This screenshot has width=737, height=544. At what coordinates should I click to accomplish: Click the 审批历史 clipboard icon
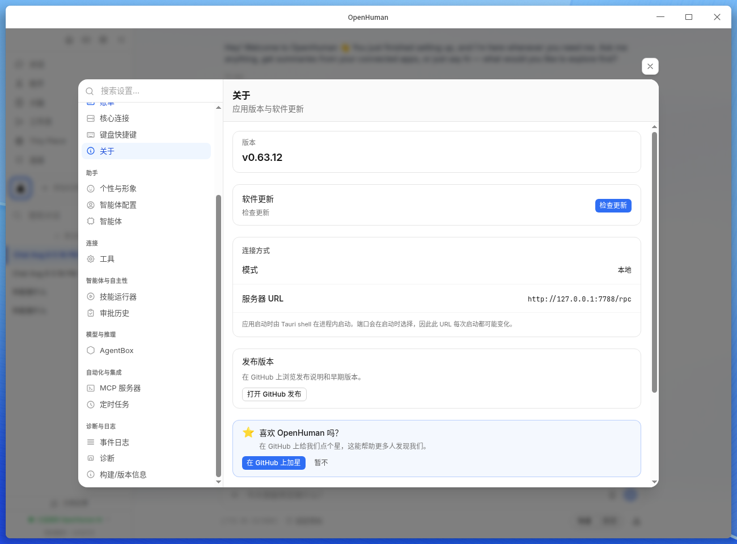click(91, 313)
